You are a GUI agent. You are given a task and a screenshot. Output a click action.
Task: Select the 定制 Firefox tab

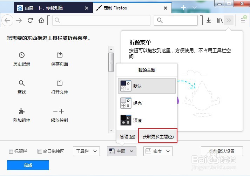pos(132,8)
